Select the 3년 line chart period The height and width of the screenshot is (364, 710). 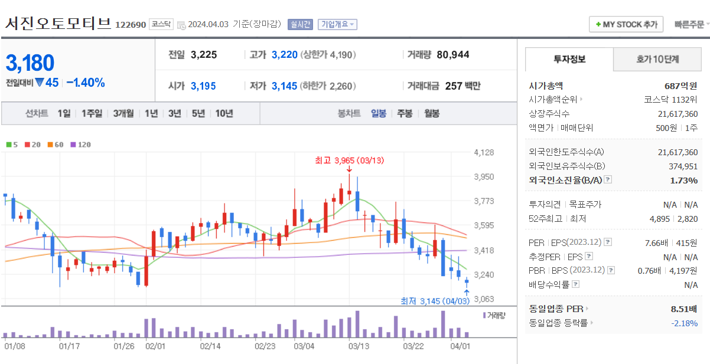coord(174,113)
